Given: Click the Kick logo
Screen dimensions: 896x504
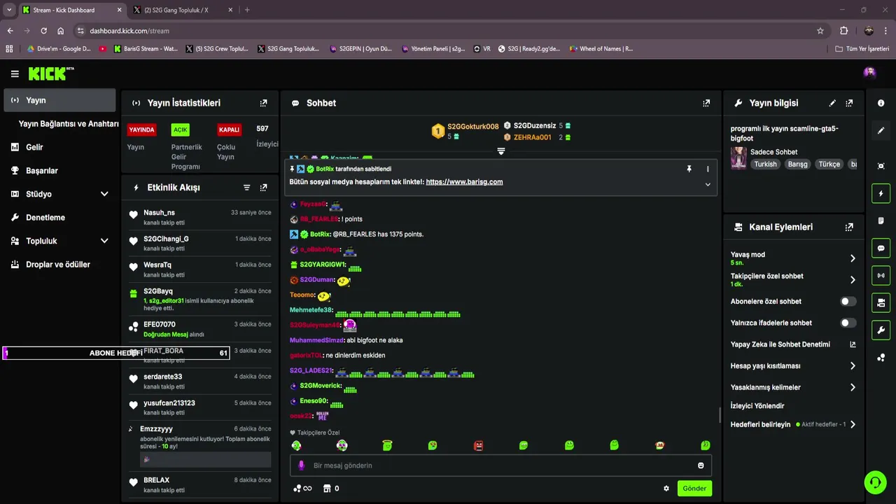Looking at the screenshot, I should point(51,73).
